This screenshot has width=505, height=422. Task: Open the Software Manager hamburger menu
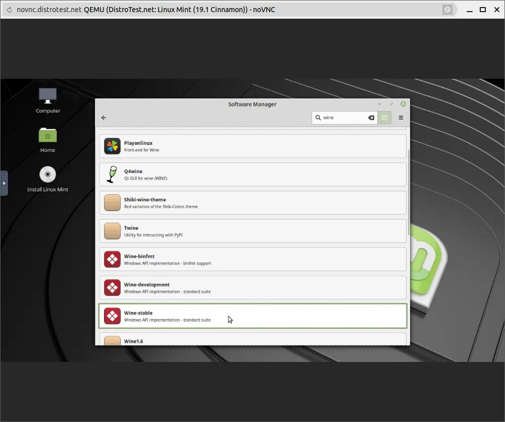pos(401,118)
